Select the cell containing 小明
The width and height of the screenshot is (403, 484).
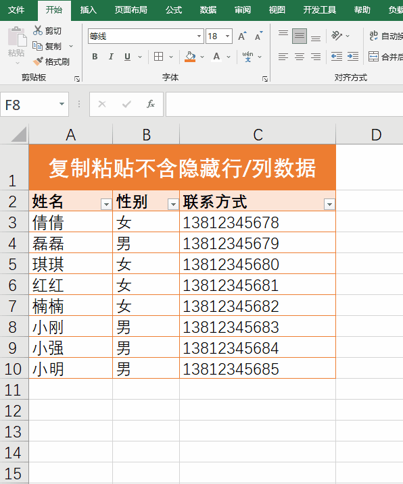[70, 369]
